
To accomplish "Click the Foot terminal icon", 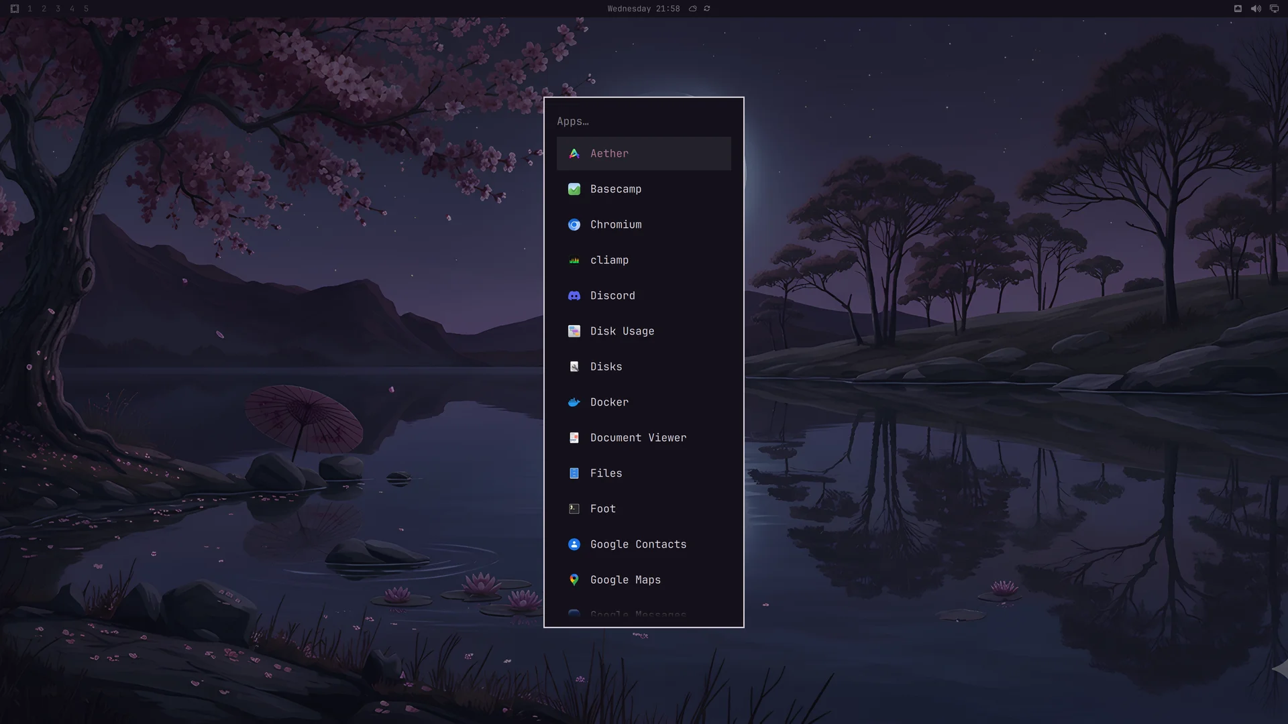I will (x=574, y=509).
